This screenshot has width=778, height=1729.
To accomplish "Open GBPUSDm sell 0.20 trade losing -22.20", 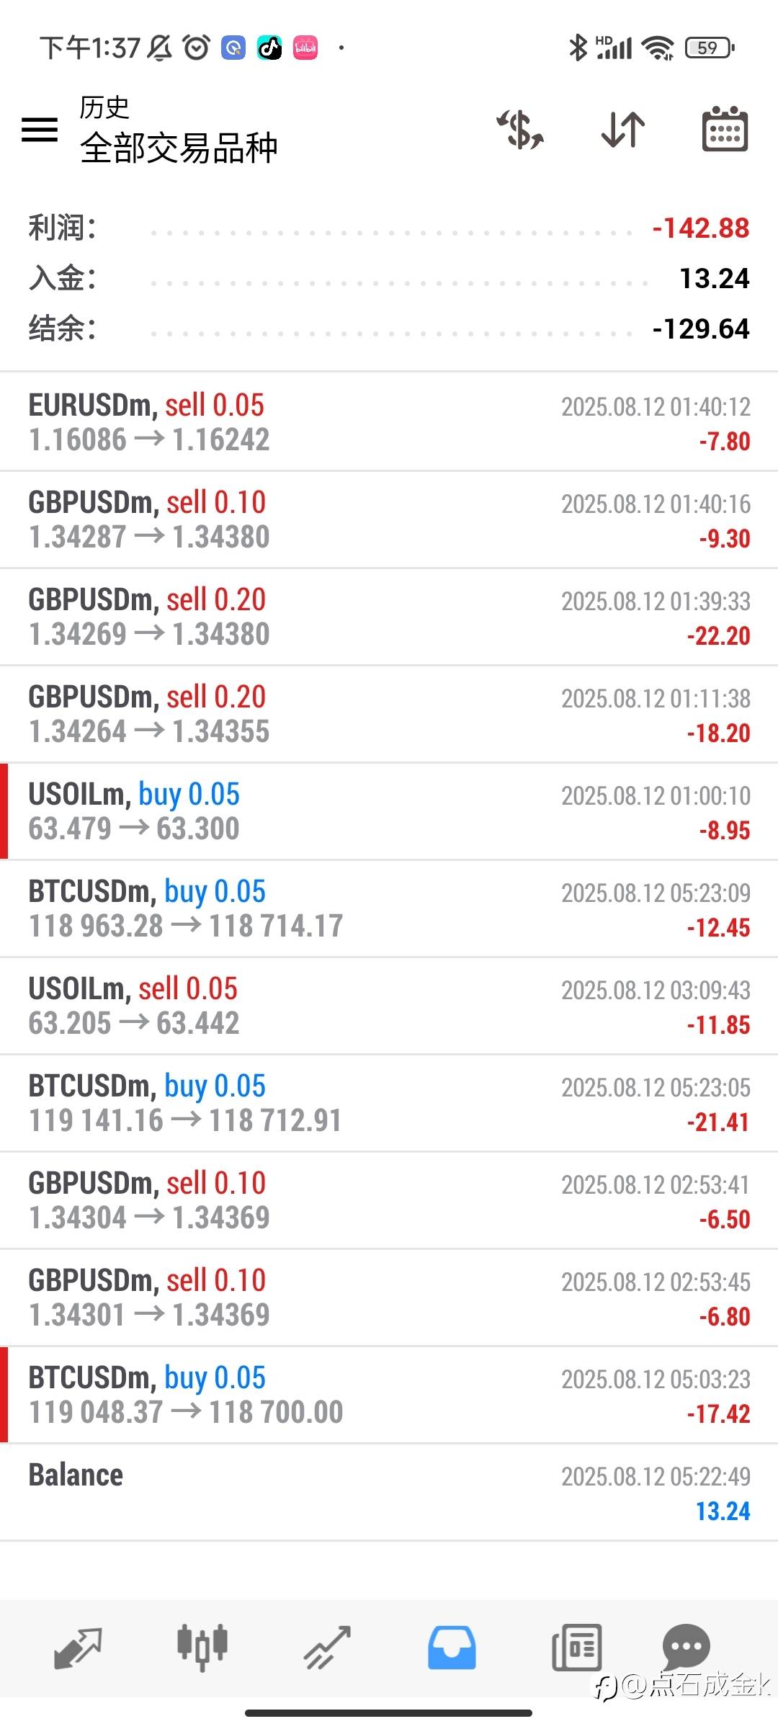I will click(389, 617).
